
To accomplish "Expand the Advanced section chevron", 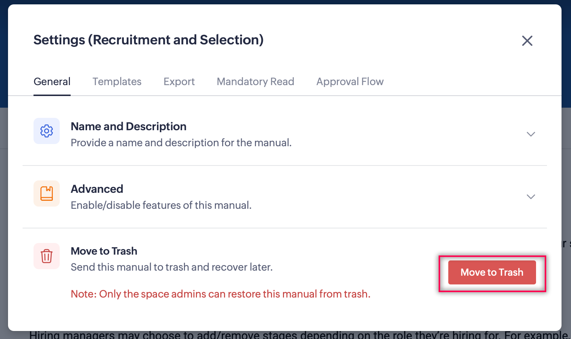I will tap(531, 197).
